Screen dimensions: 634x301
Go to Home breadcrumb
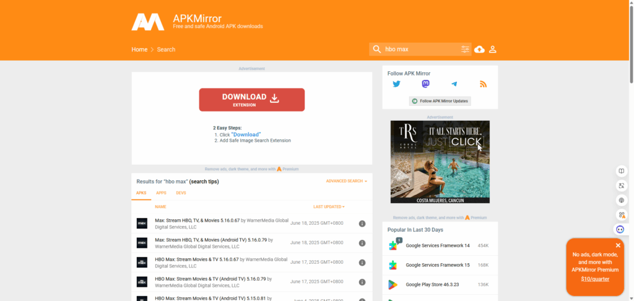point(139,50)
